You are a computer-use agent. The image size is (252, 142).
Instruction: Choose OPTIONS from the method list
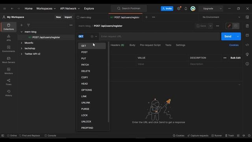pos(92,90)
